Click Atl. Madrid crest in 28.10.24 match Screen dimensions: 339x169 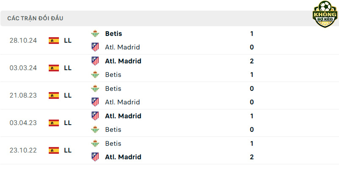95,47
